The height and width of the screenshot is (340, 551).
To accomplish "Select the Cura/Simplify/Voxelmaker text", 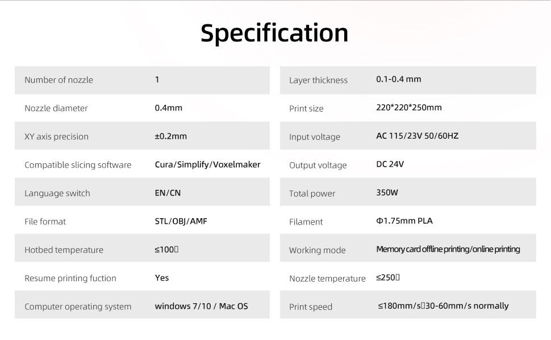I will (207, 164).
